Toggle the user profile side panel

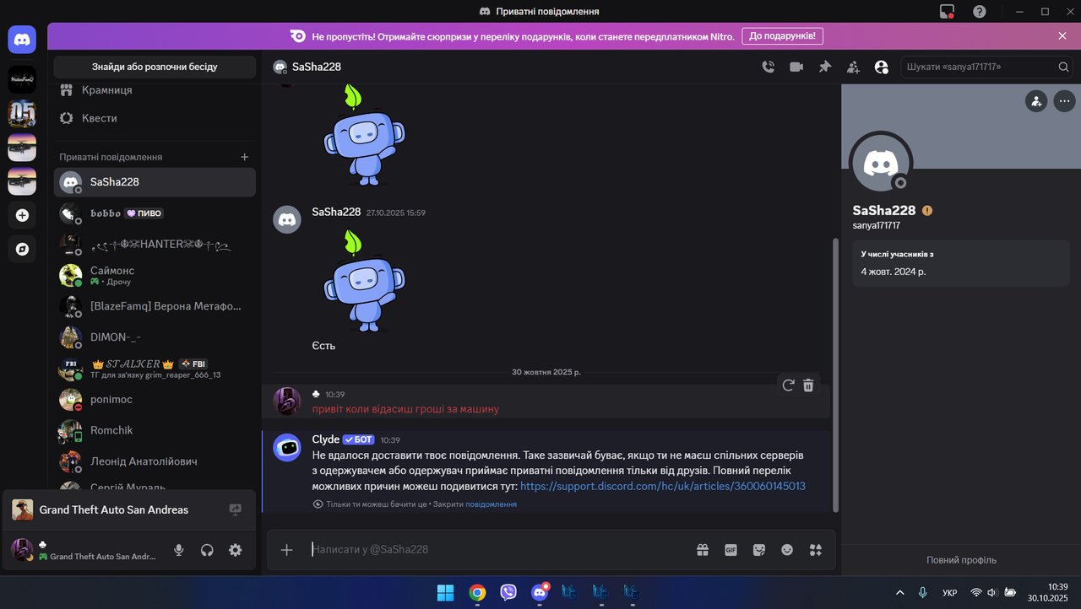[x=882, y=67]
